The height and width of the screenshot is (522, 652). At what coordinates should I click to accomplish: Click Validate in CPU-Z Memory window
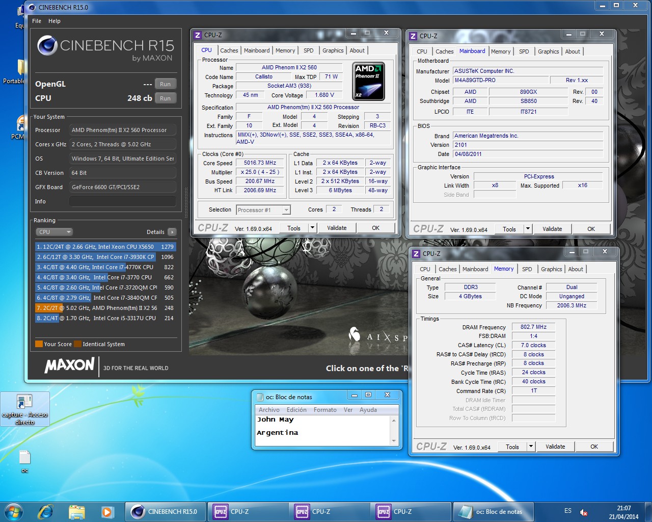[555, 447]
